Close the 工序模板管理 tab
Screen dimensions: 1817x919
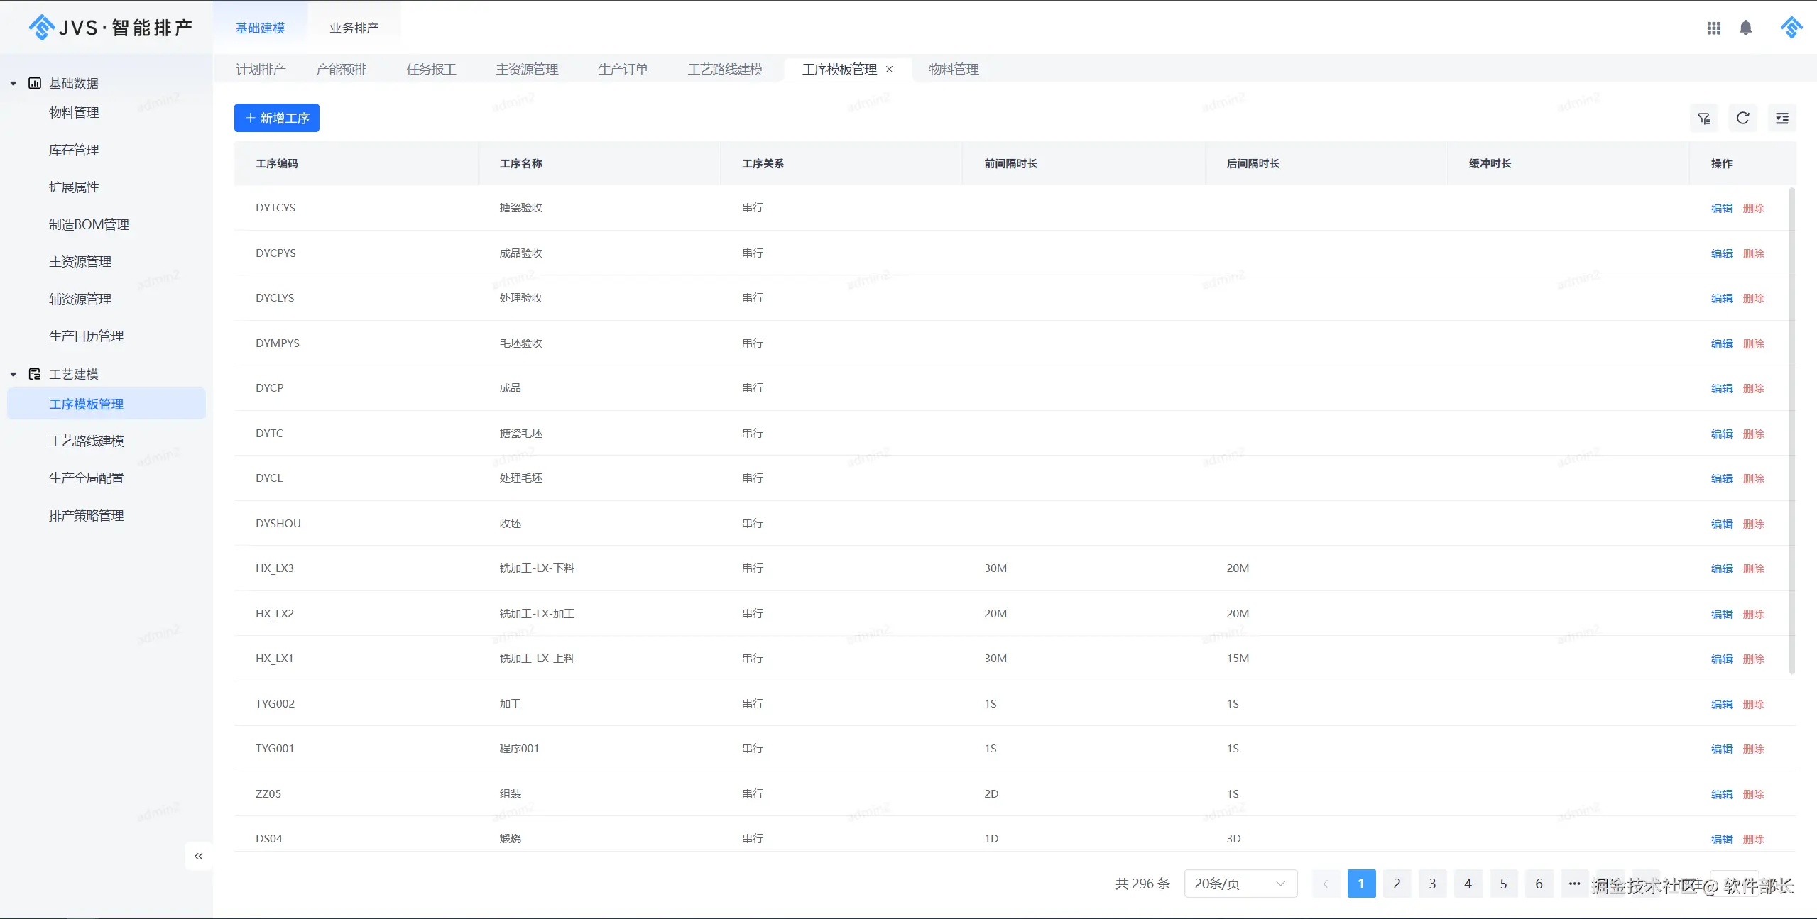[889, 70]
